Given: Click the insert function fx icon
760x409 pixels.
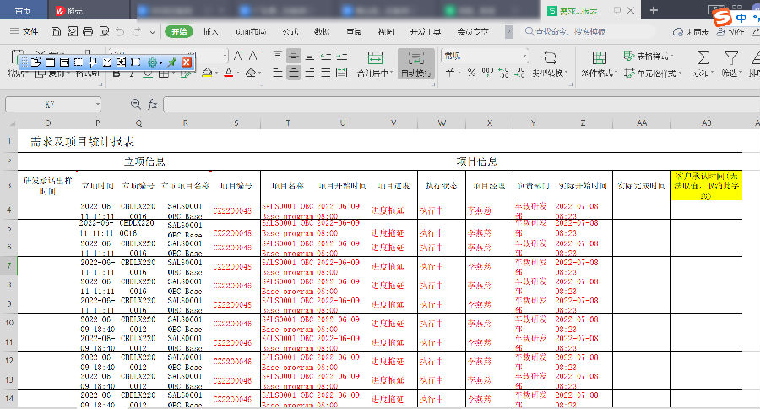Looking at the screenshot, I should click(152, 105).
